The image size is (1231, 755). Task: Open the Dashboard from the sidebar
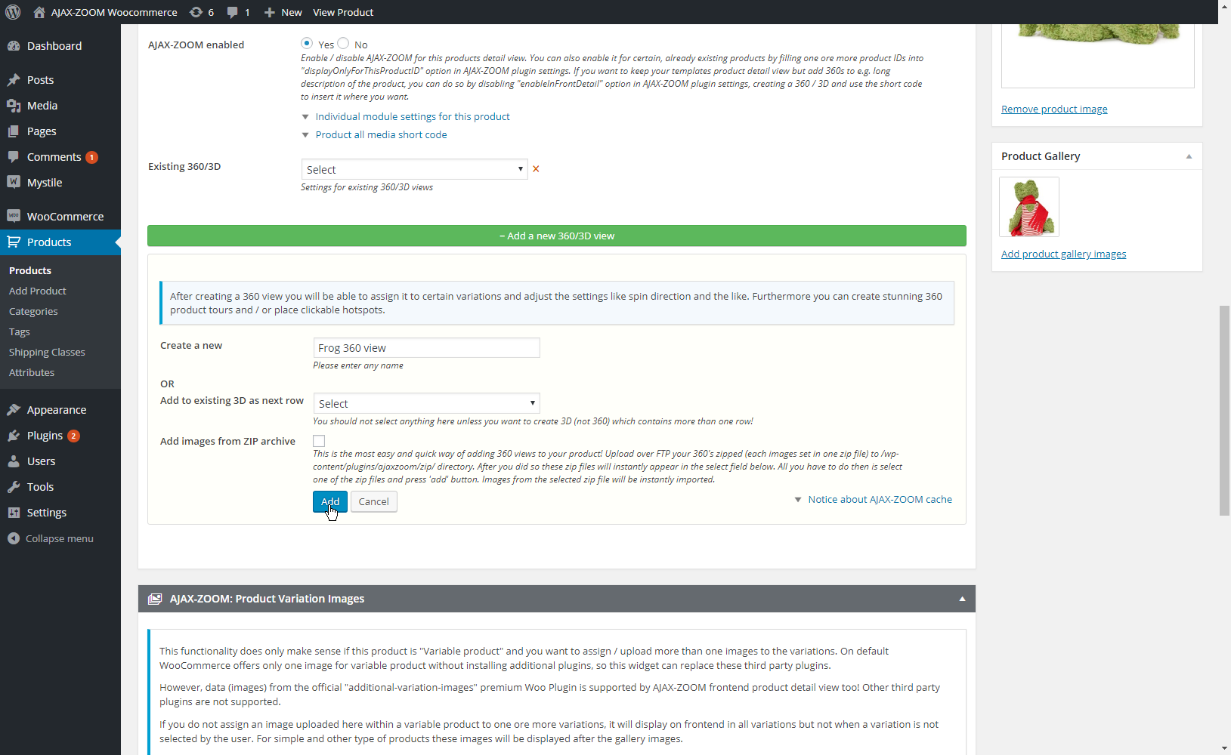tap(54, 46)
